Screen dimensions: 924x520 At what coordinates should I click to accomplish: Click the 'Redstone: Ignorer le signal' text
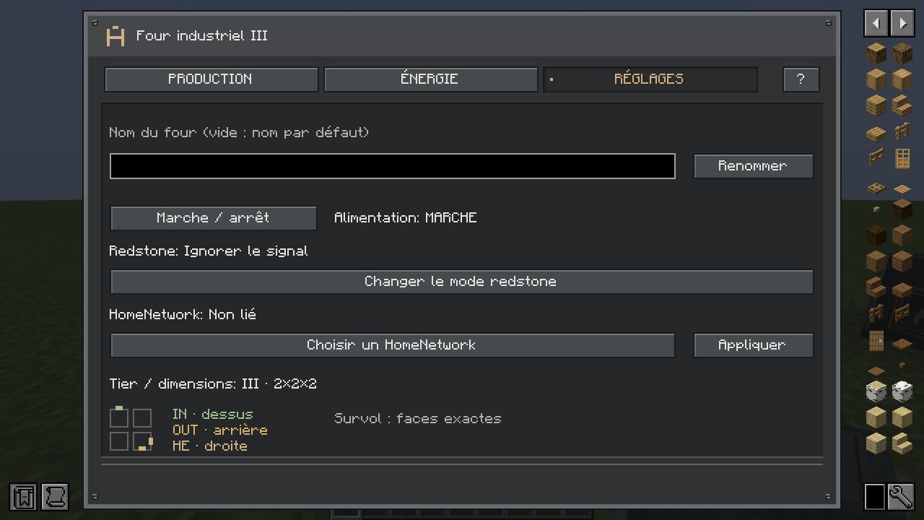coord(208,251)
